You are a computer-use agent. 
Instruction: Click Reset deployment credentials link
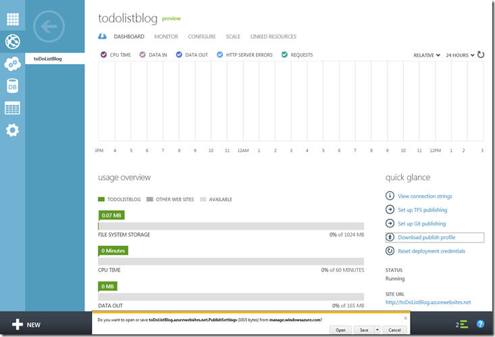tap(432, 251)
